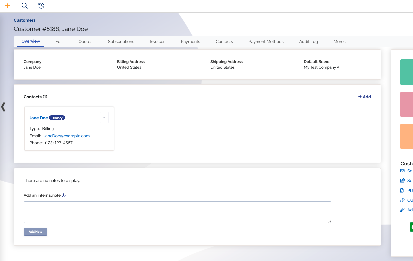Open search with the magnifier icon
Screen dimensions: 413x261
coord(24,6)
